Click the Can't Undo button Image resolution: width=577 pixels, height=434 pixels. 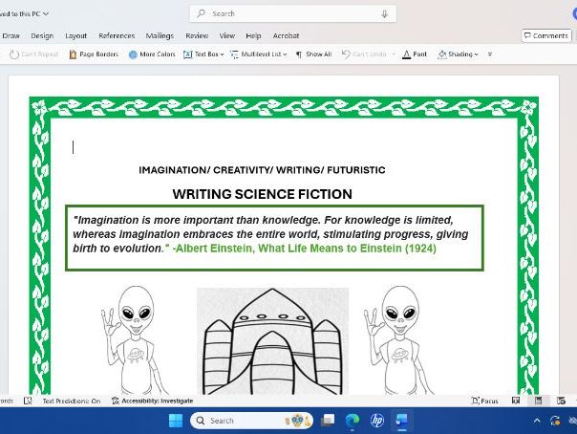(x=364, y=54)
